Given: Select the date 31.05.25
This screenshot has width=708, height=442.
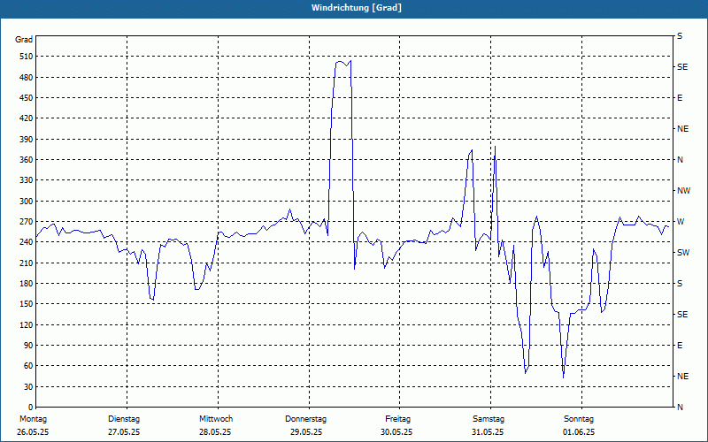Looking at the screenshot, I should pyautogui.click(x=488, y=432).
